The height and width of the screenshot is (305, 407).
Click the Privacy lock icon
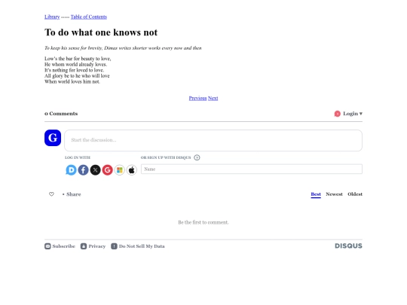pos(84,246)
